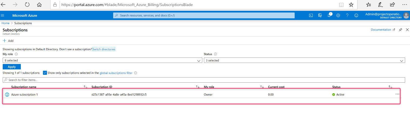
Task: Click Add to create a subscription
Action: (8, 41)
